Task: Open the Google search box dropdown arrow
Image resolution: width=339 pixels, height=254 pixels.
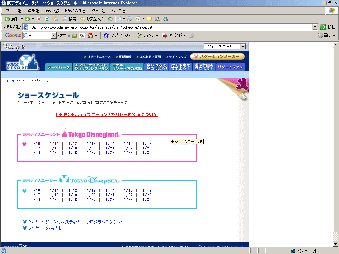Action: click(54, 35)
